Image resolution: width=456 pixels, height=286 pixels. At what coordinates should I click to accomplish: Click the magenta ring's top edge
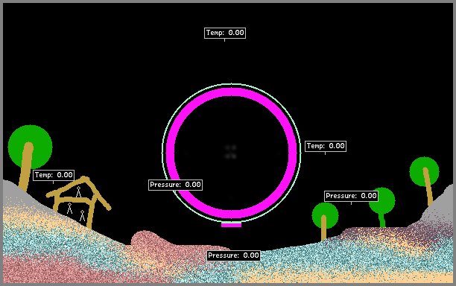[231, 92]
